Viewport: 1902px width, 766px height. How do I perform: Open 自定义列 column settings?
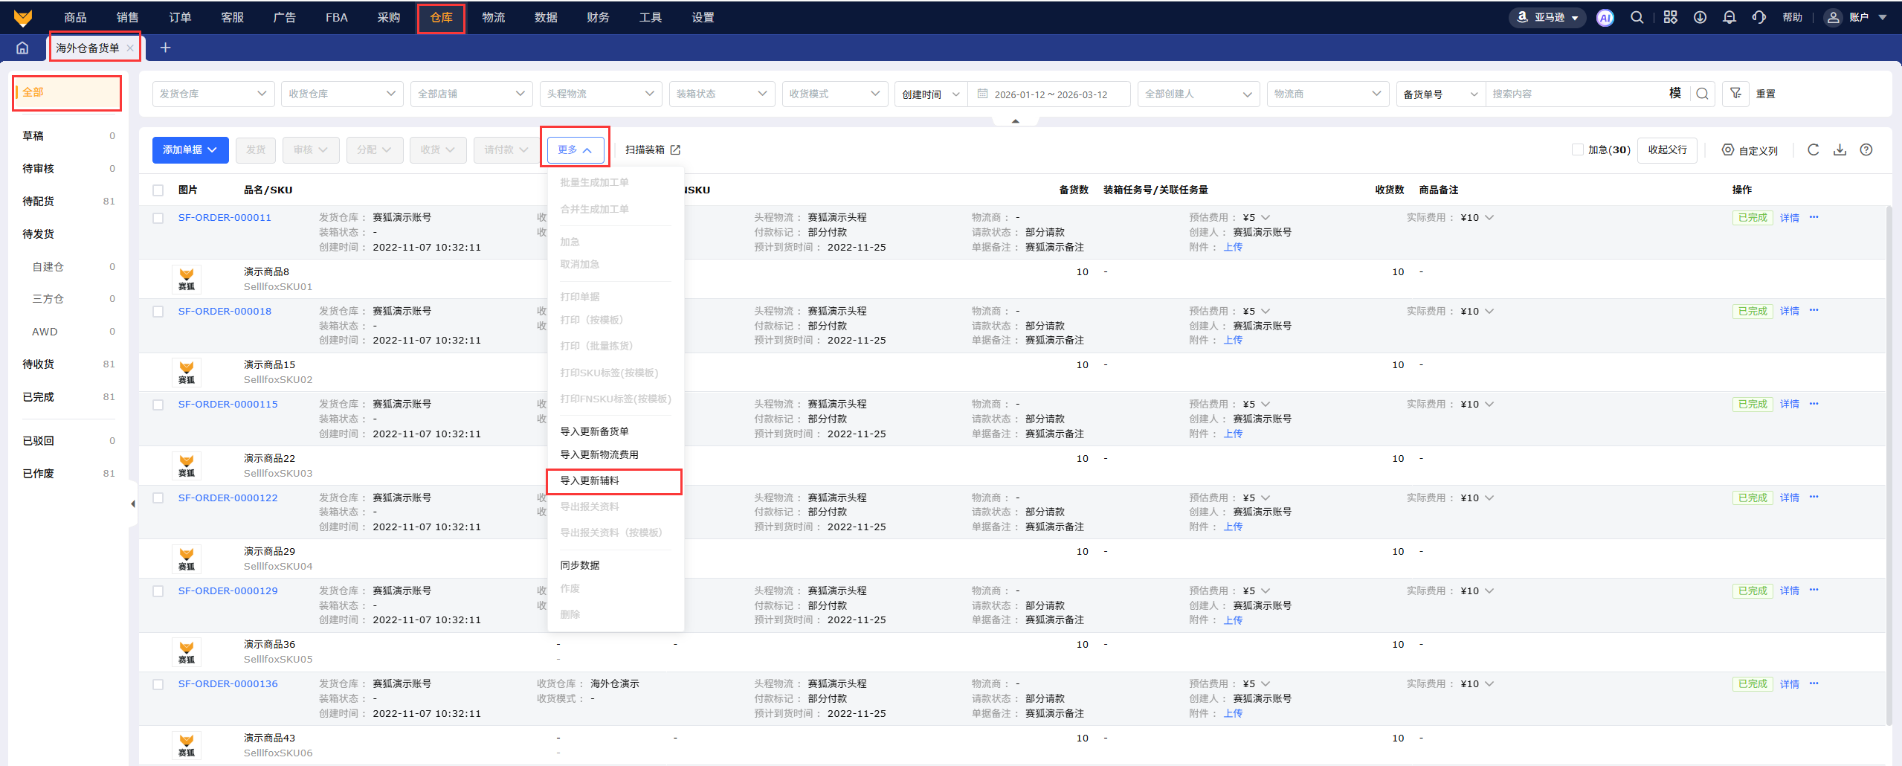[1750, 150]
